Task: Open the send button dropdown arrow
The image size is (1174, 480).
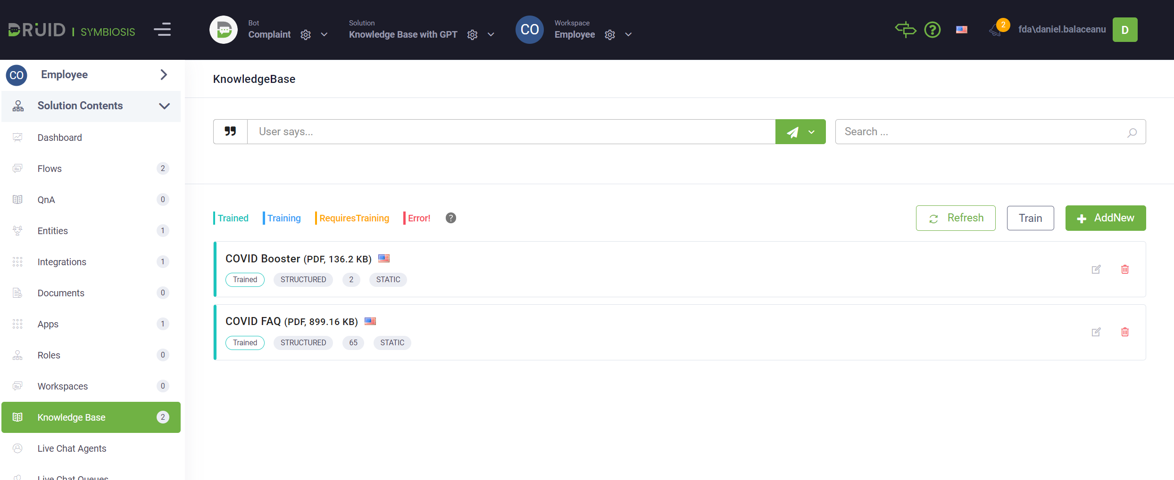Action: click(x=812, y=132)
